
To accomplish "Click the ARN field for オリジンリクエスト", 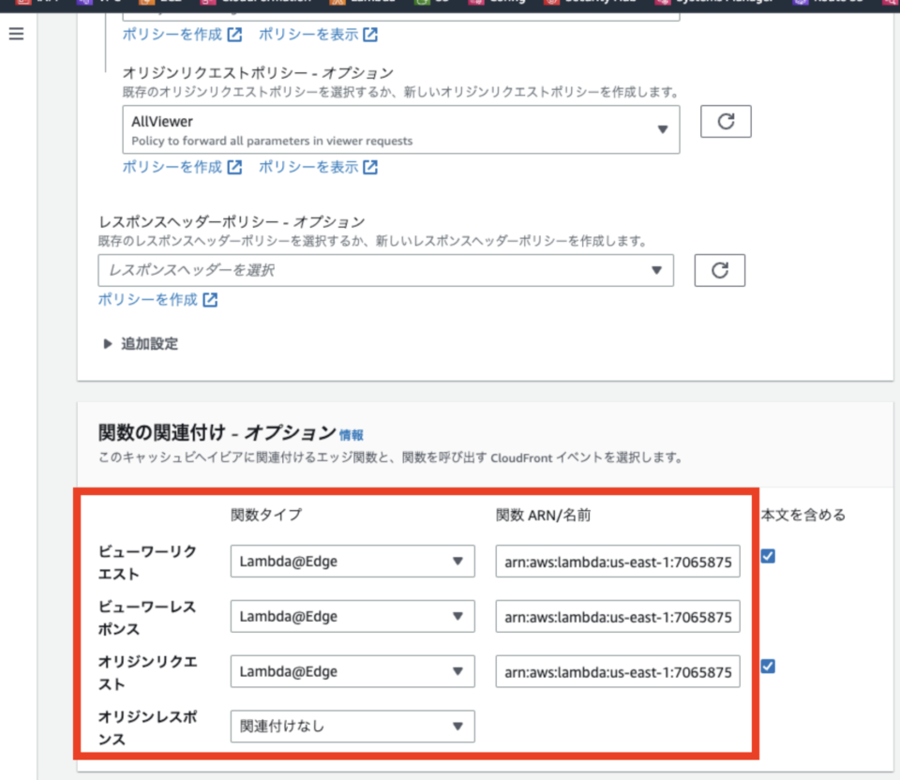I will click(618, 671).
